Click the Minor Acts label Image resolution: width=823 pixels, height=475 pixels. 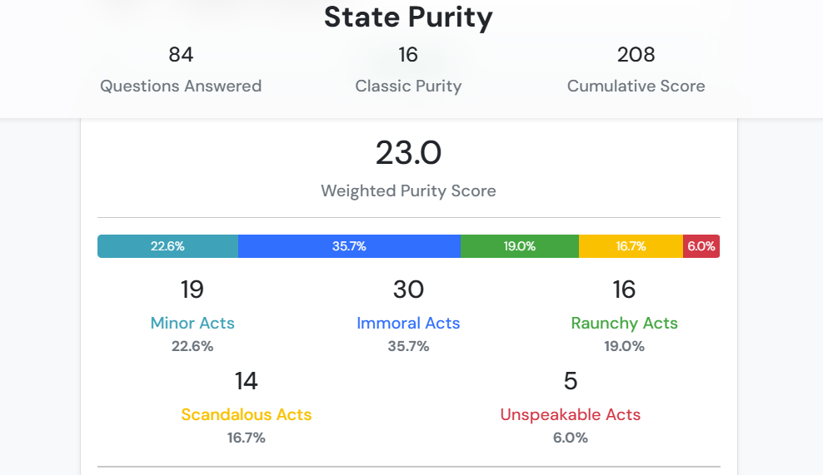point(192,323)
